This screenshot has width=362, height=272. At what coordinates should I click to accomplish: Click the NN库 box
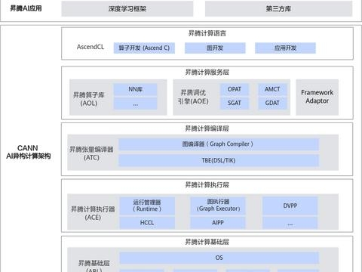point(135,89)
